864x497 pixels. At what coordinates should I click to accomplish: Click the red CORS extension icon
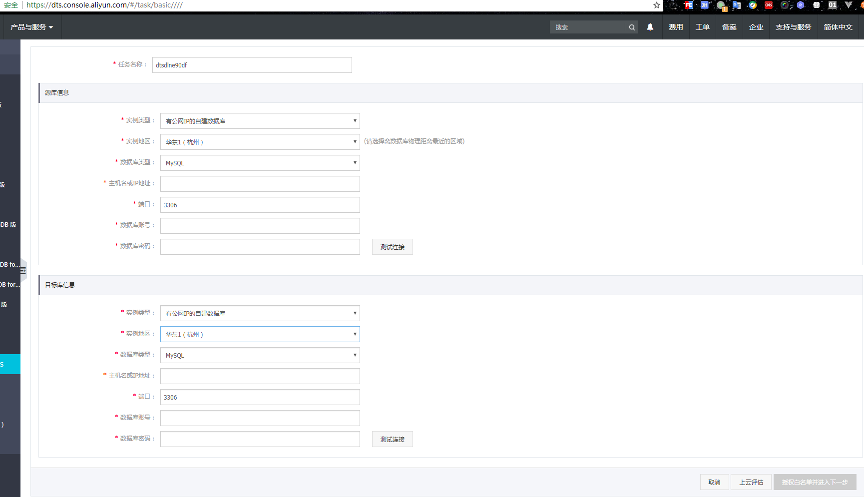(x=769, y=5)
